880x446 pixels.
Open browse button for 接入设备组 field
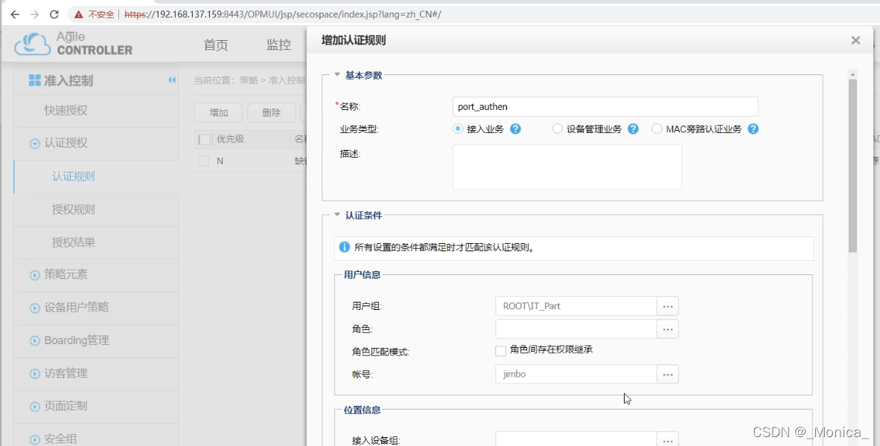pos(667,440)
